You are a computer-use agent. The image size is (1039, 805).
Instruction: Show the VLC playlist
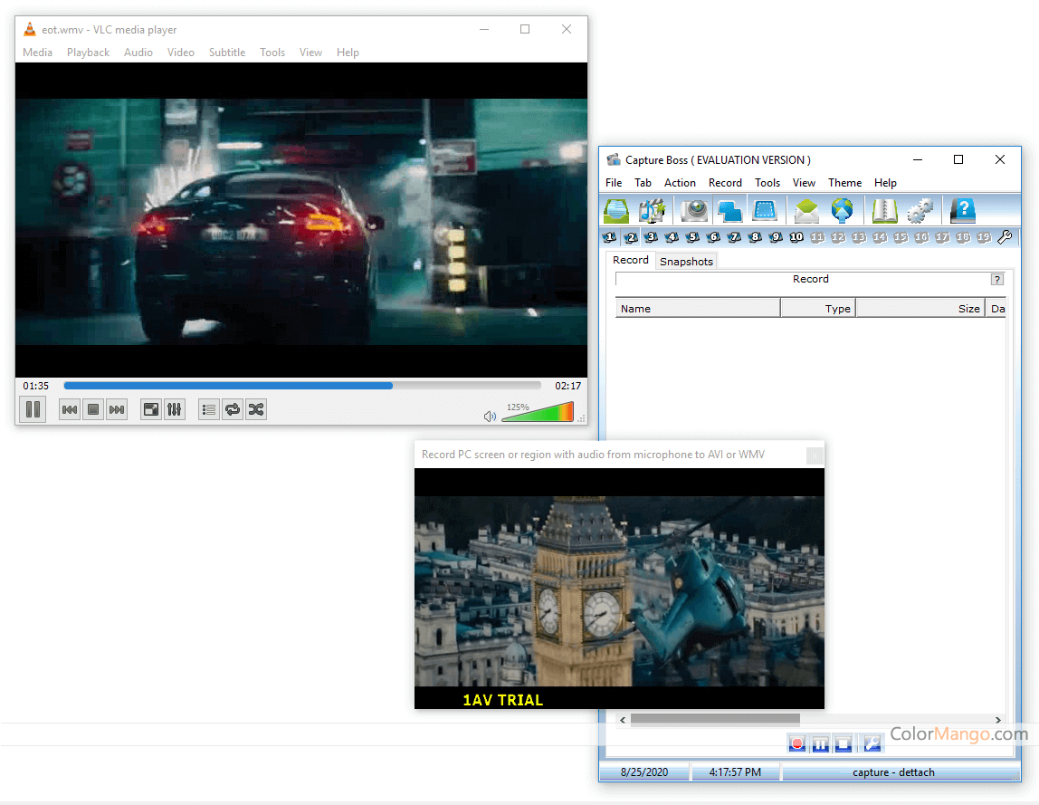(x=209, y=409)
